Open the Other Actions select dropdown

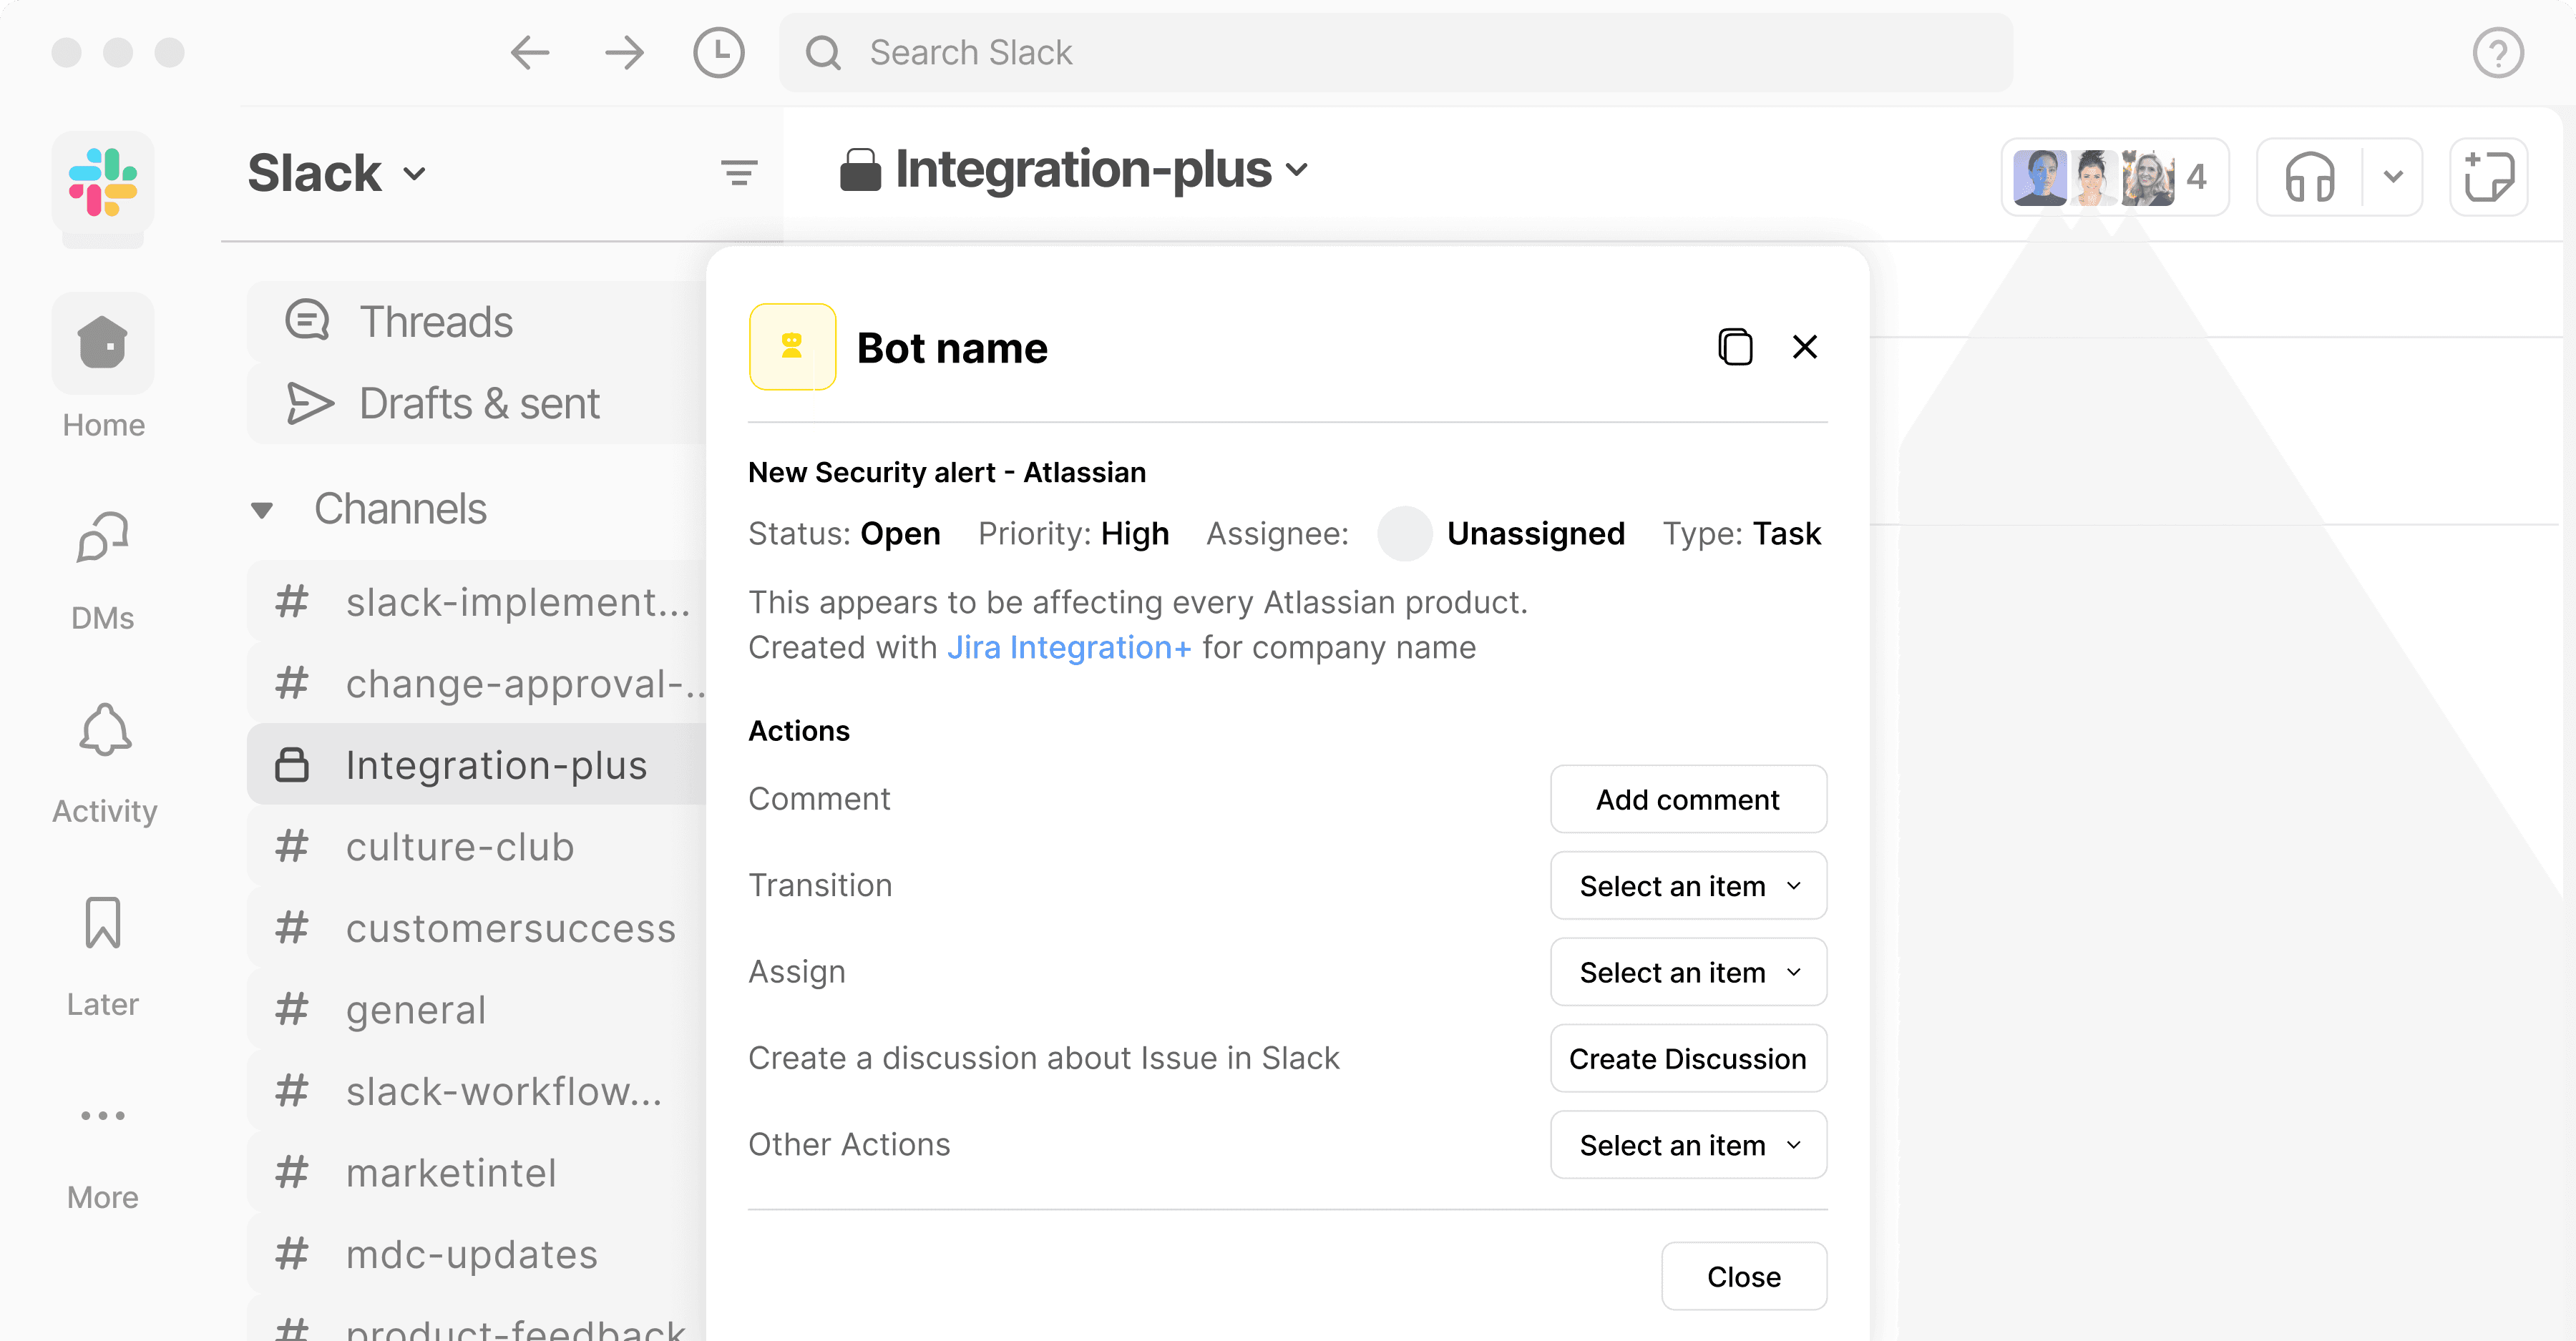point(1688,1145)
